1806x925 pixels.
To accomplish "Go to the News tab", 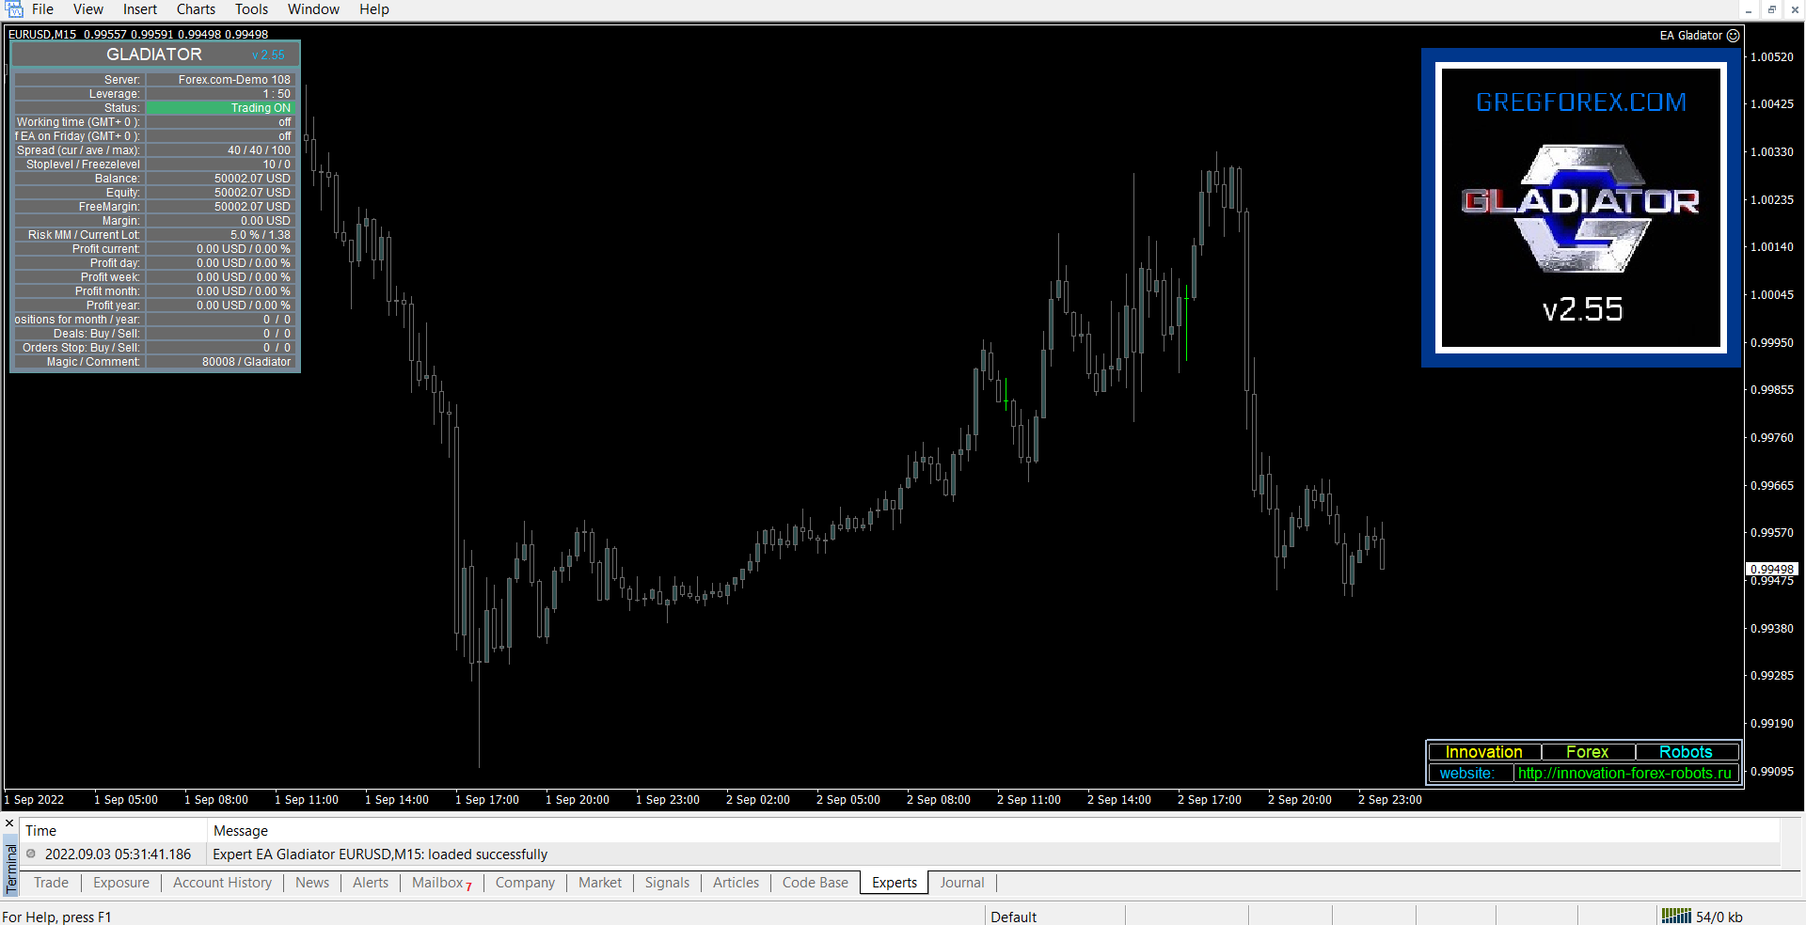I will point(312,883).
